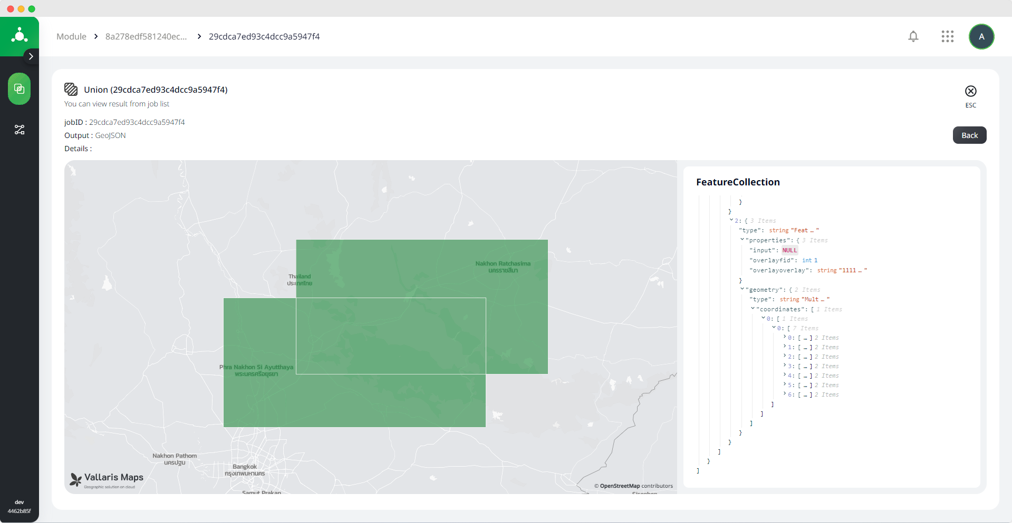The width and height of the screenshot is (1012, 523).
Task: Click the "overlayoverlay" string "1111…" value
Action: coord(842,270)
